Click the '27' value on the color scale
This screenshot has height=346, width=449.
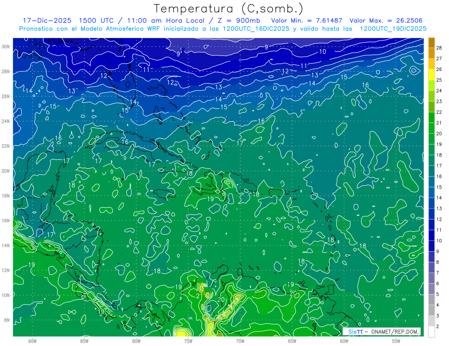439,58
